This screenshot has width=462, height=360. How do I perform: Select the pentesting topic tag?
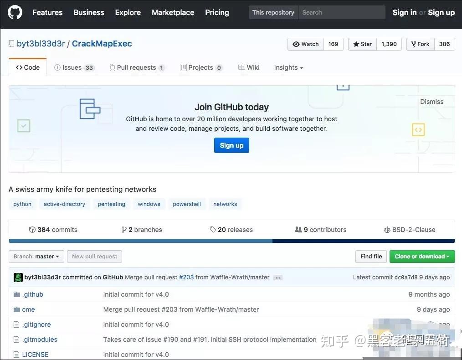point(111,204)
